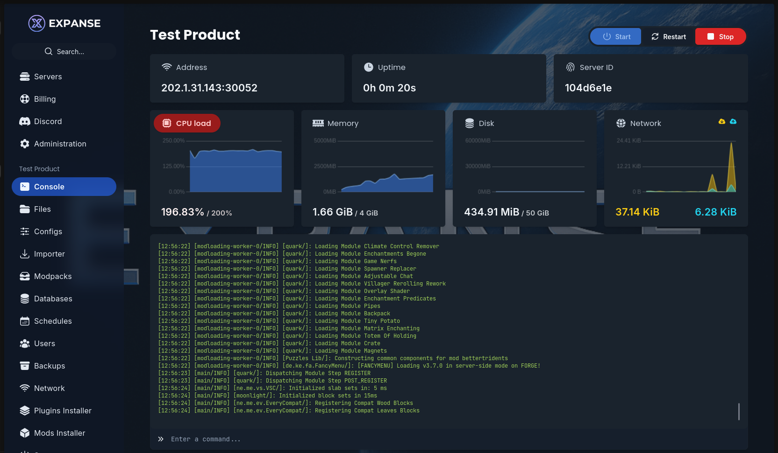
Task: Toggle the CPU load graph highlight
Action: tap(187, 123)
